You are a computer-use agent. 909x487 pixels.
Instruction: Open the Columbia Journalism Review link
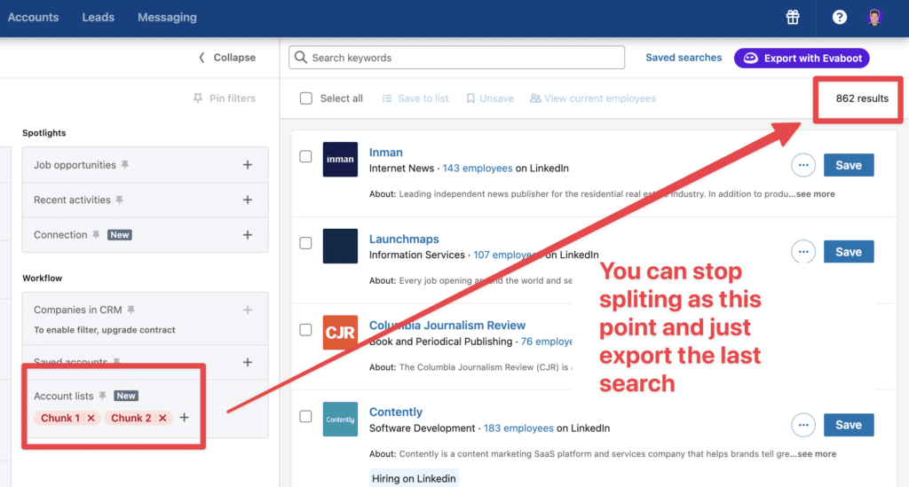pyautogui.click(x=447, y=326)
